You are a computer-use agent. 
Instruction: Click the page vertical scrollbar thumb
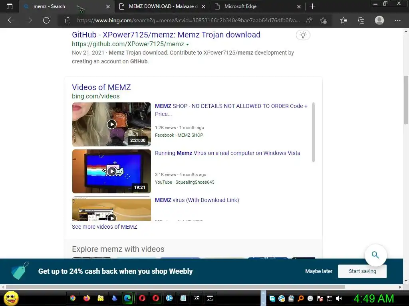click(406, 100)
